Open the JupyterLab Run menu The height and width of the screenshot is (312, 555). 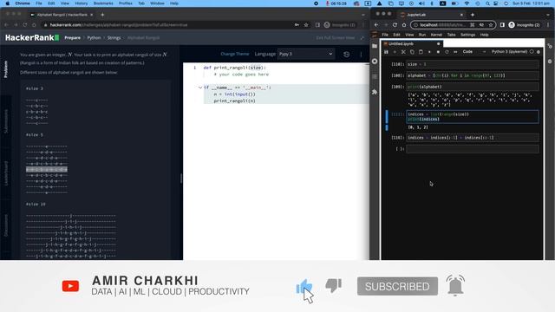pyautogui.click(x=422, y=35)
